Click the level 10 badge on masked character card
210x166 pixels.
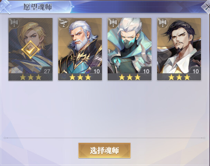(x=146, y=71)
